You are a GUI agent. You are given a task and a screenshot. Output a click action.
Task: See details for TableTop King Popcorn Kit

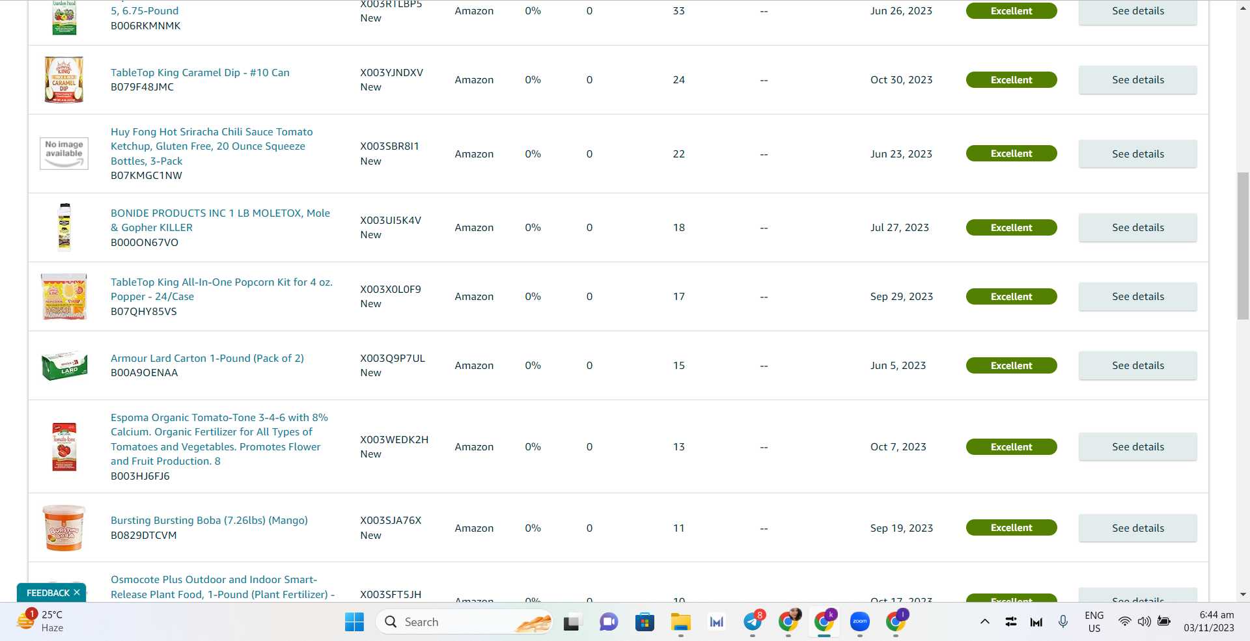pyautogui.click(x=1137, y=296)
